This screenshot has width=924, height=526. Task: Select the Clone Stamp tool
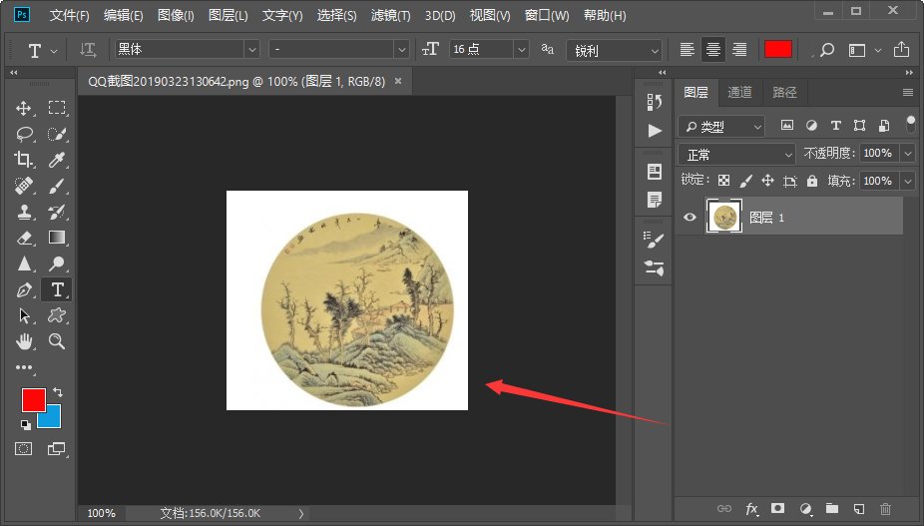[24, 212]
